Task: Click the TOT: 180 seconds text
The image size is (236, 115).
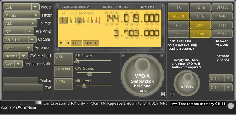Action: tap(77, 13)
